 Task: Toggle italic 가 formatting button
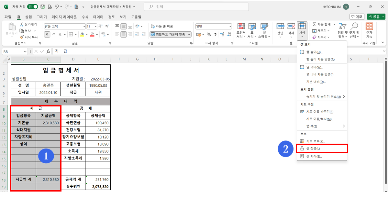[x=53, y=34]
